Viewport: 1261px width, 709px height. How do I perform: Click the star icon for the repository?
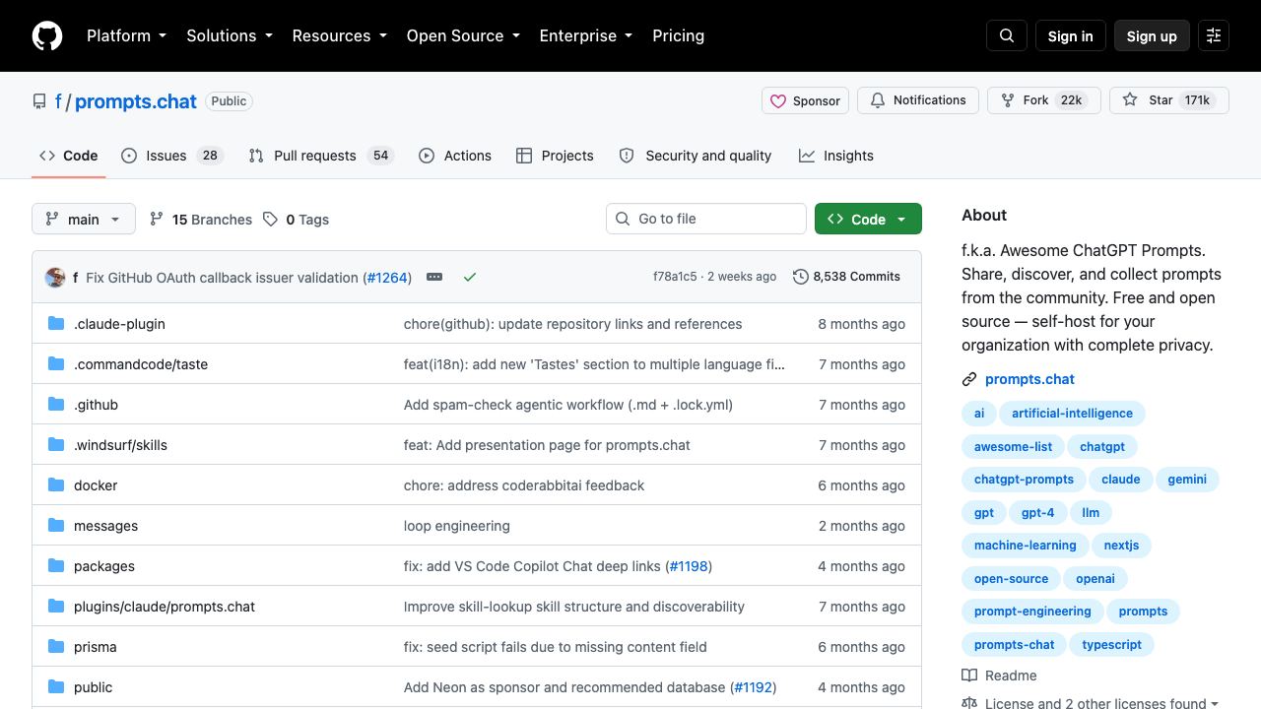[1130, 100]
